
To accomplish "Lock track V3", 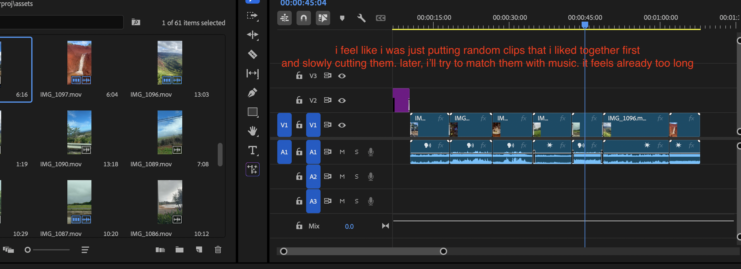I will tap(299, 75).
